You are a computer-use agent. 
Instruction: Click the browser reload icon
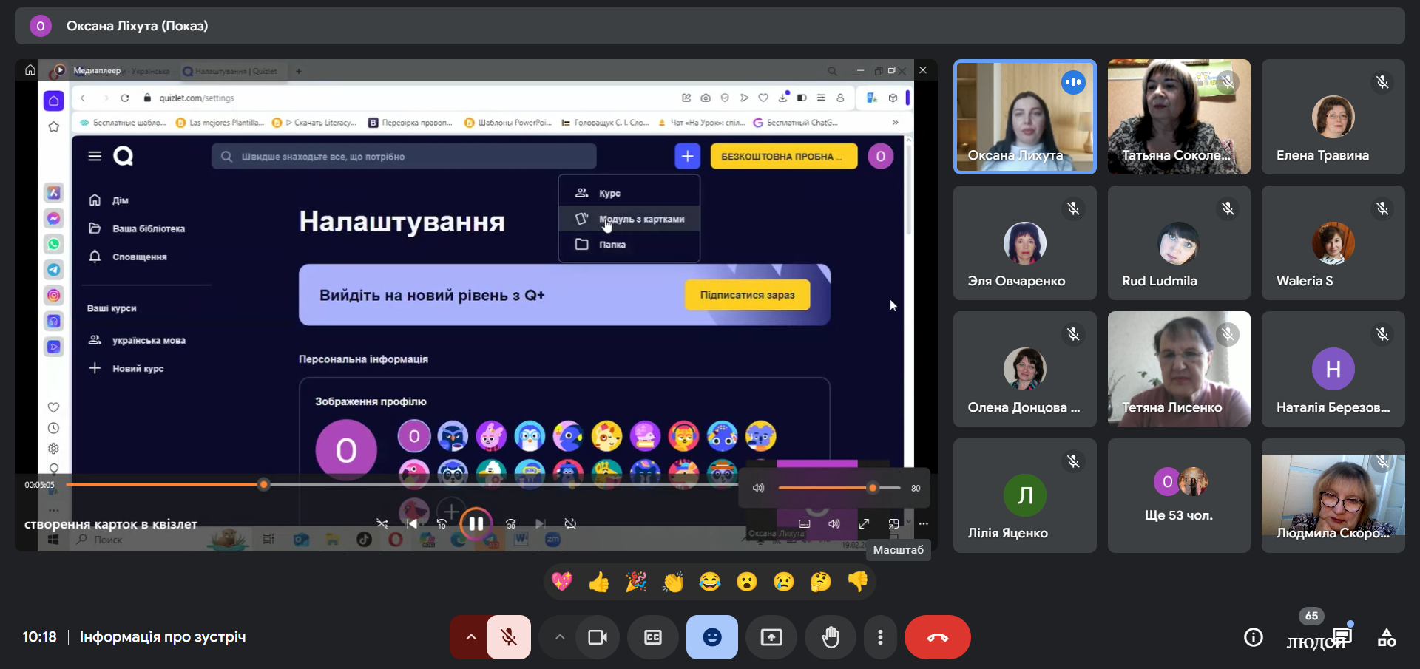point(125,98)
